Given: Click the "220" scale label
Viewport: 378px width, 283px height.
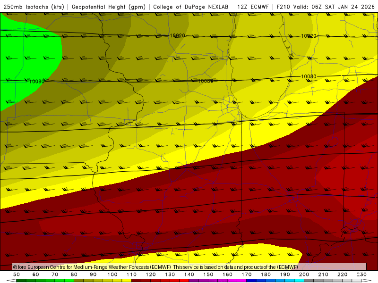Looking at the screenshot, I should tap(342, 275).
